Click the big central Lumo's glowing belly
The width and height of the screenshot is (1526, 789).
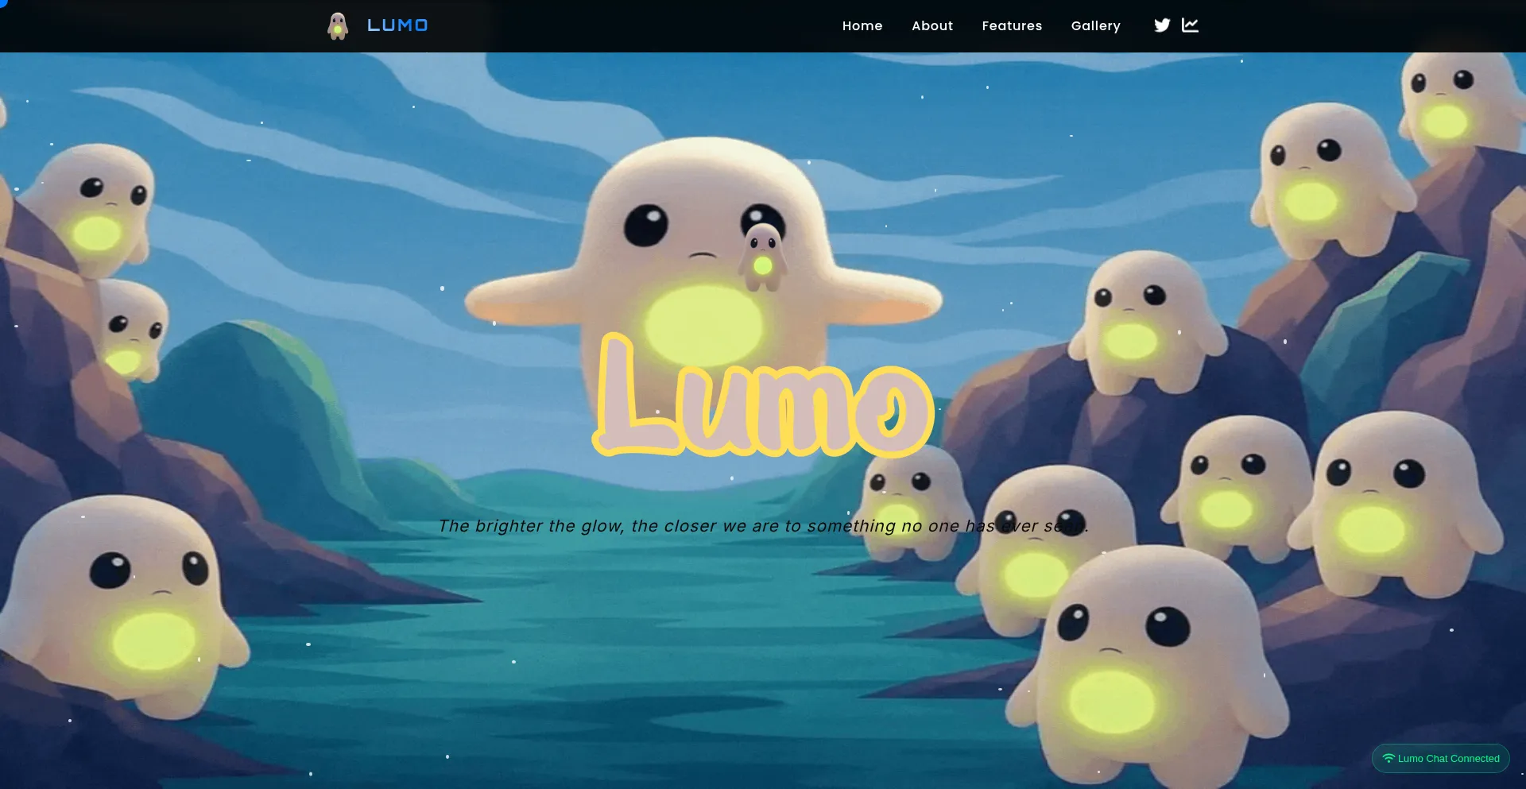click(703, 324)
